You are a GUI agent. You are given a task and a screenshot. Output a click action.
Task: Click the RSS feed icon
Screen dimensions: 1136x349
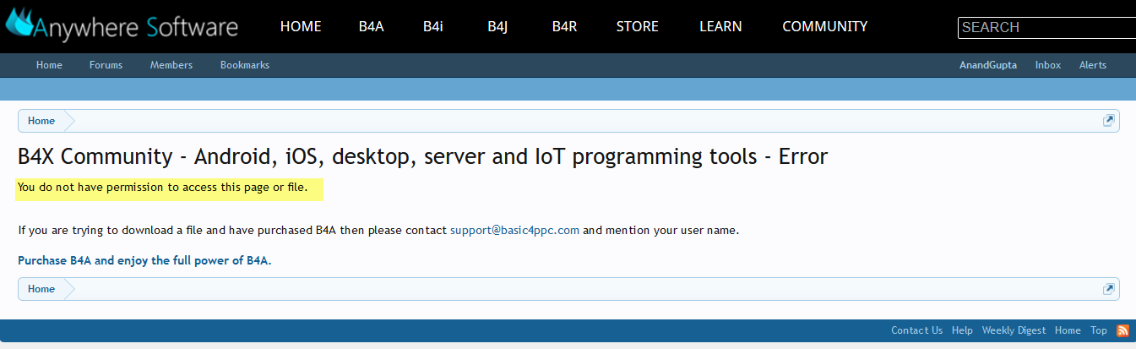pyautogui.click(x=1122, y=330)
